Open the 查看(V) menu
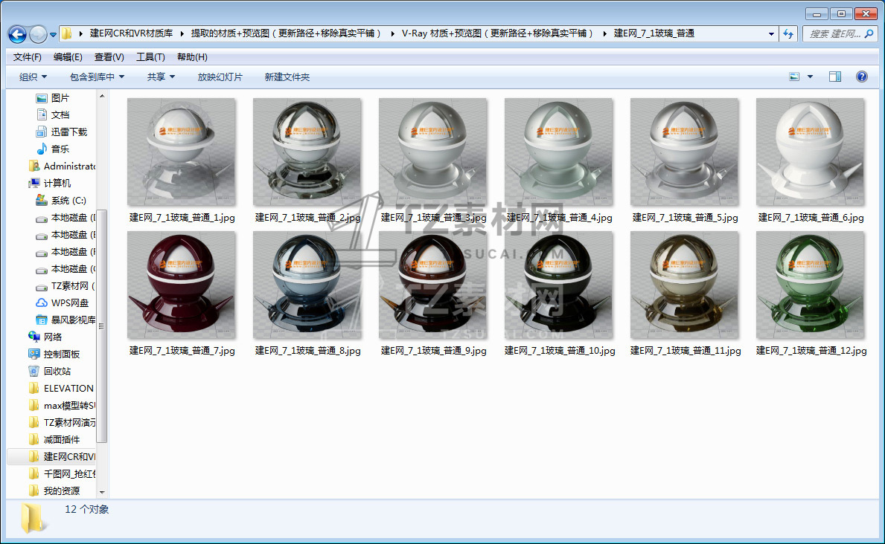 point(109,57)
